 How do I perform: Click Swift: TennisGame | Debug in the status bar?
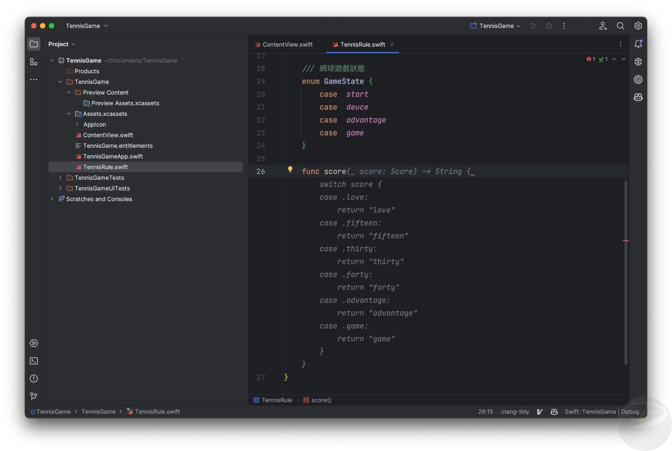603,412
